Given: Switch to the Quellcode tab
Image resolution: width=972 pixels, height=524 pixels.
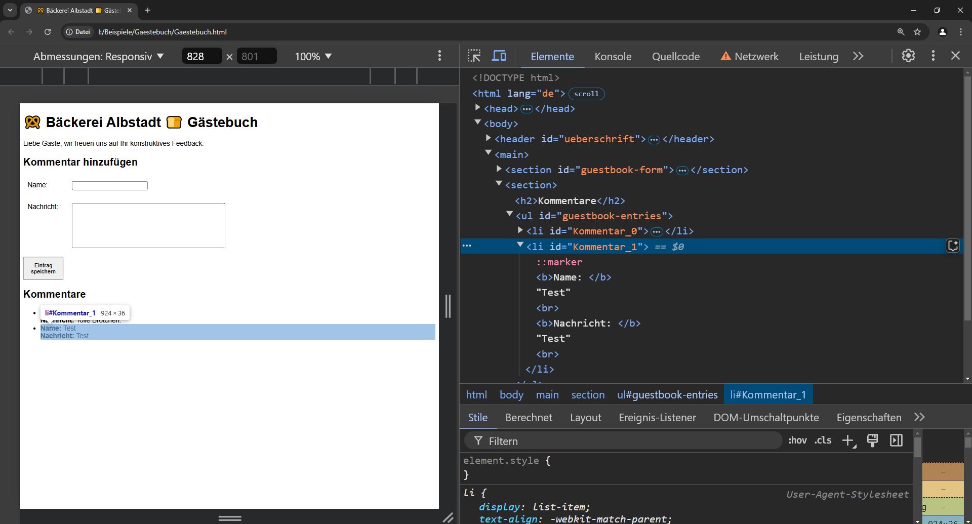Looking at the screenshot, I should pos(675,56).
